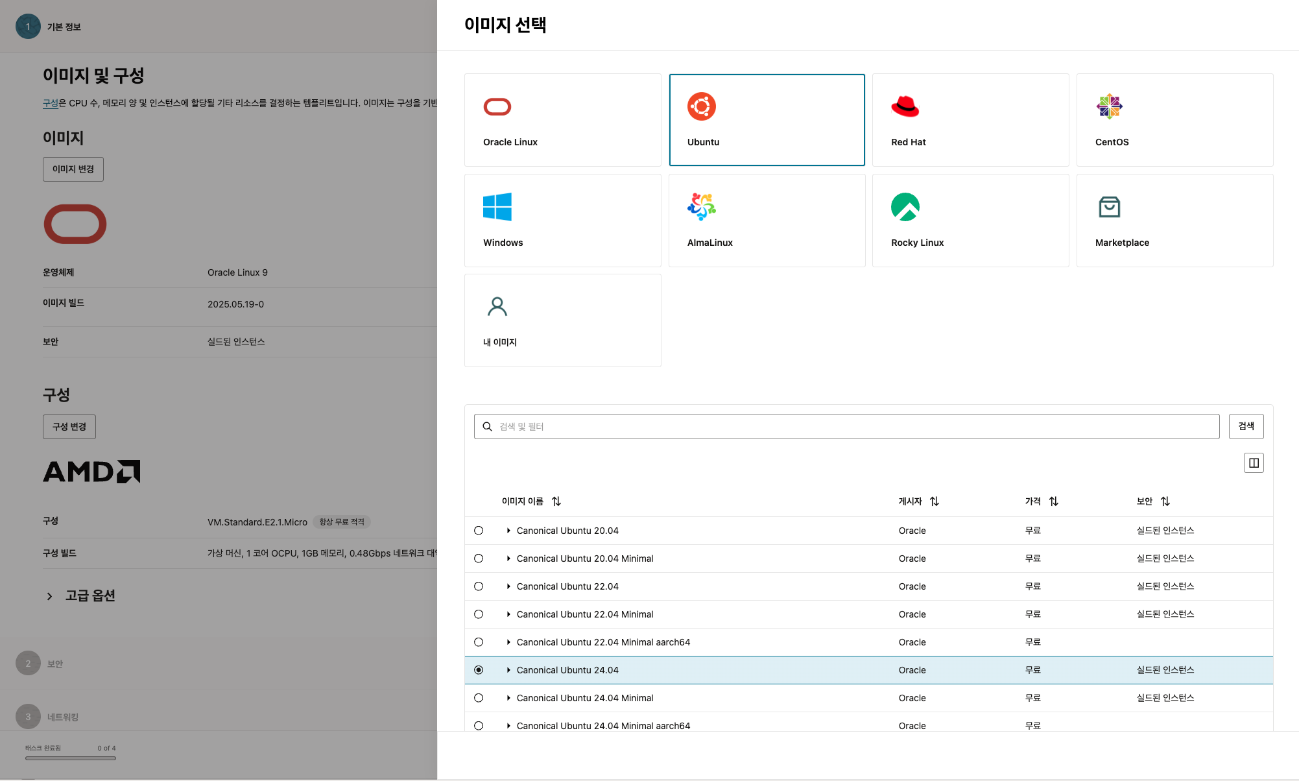Click the 보안 step label in sidebar

coord(55,664)
